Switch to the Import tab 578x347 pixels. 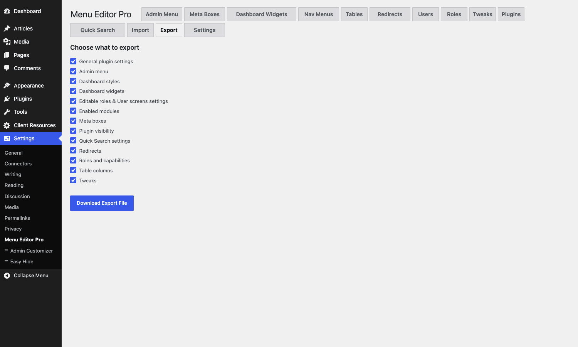140,30
